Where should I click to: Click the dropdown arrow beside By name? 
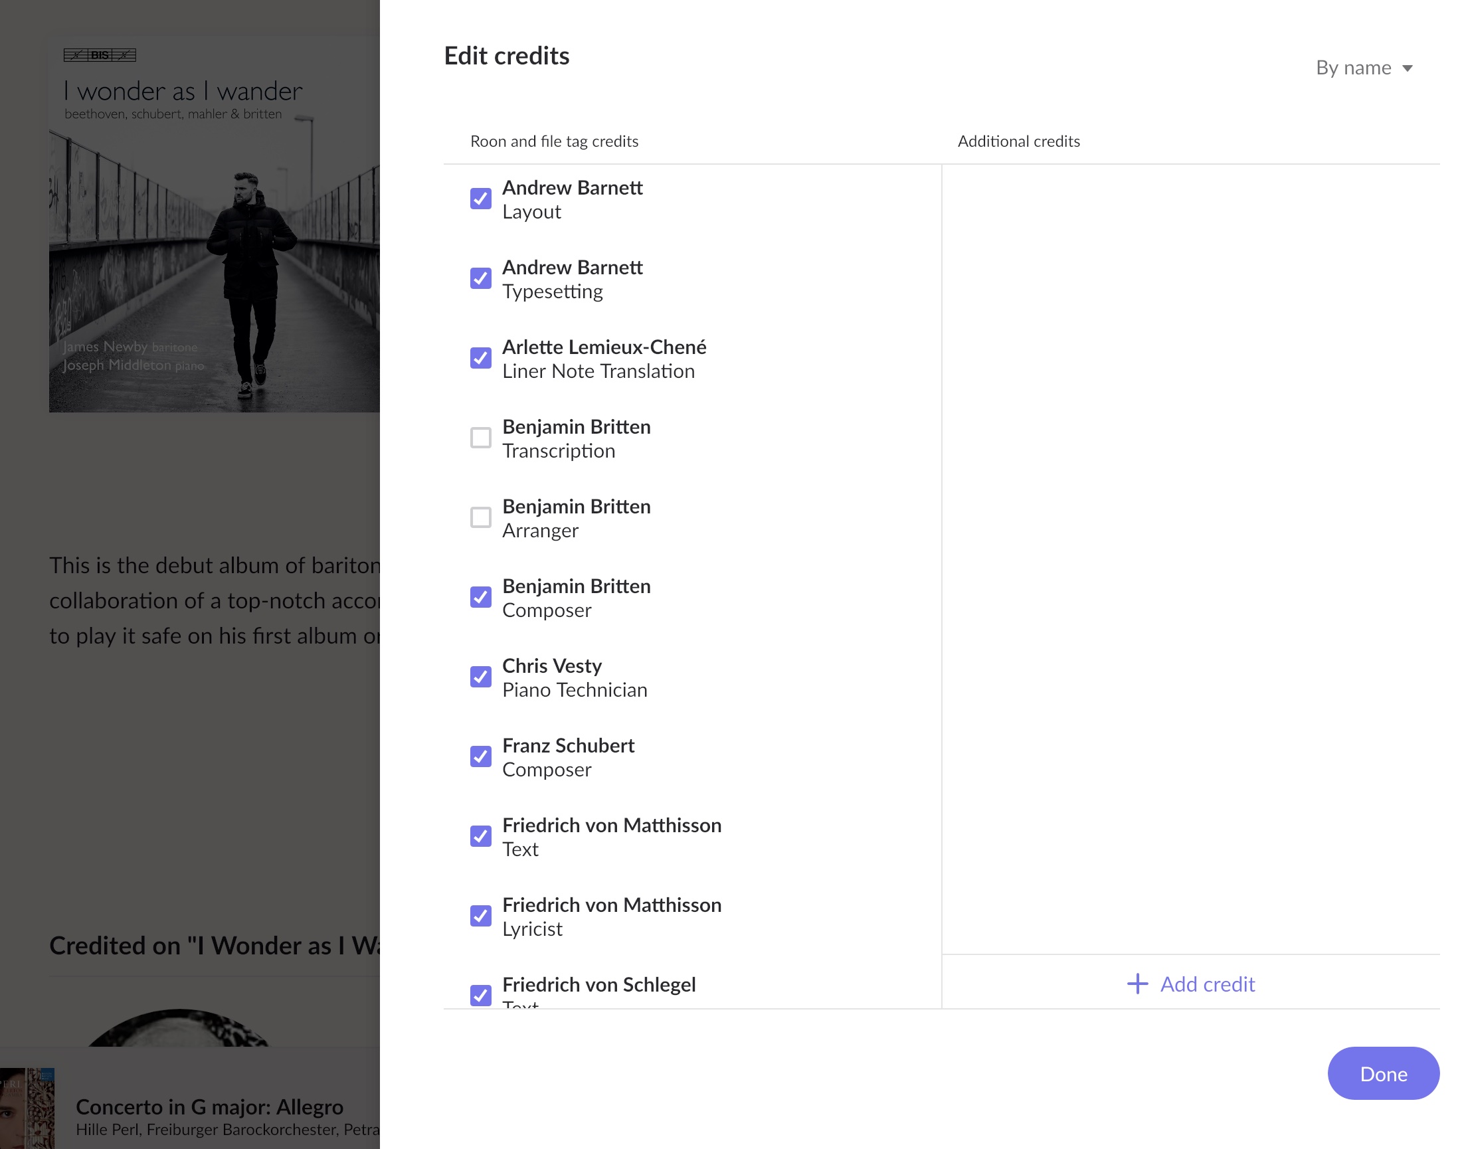1407,68
